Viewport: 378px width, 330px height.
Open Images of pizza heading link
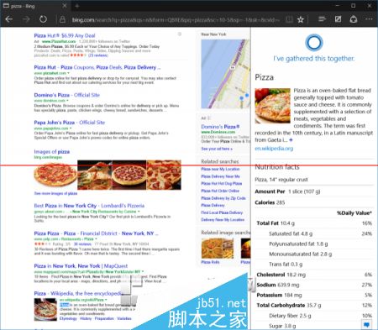[52, 152]
